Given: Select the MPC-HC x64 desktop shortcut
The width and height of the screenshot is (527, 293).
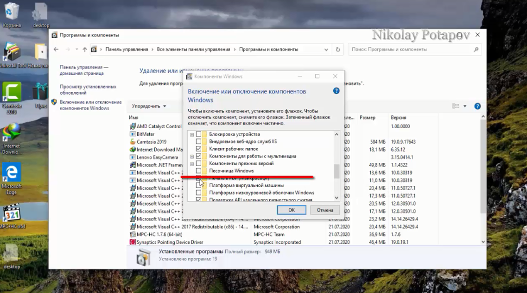Looking at the screenshot, I should (x=12, y=216).
